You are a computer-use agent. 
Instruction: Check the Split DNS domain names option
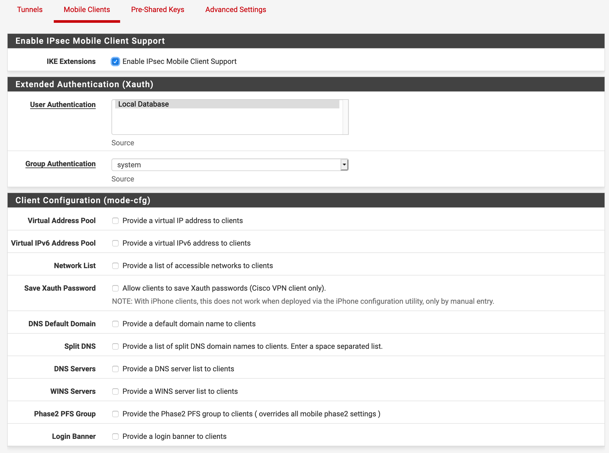(x=115, y=346)
